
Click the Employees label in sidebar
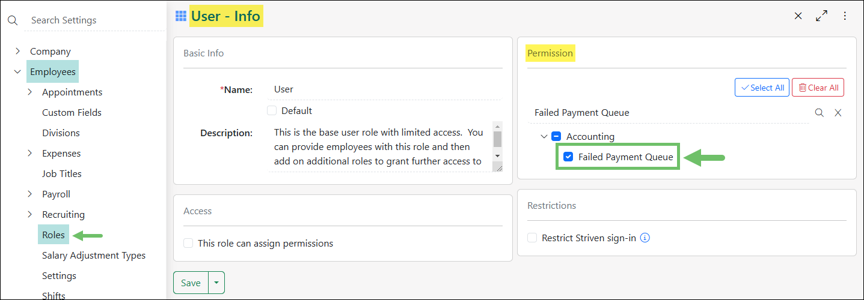(53, 71)
